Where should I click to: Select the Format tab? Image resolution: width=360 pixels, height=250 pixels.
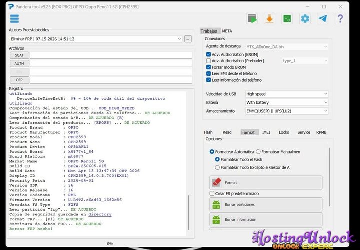pos(248,132)
